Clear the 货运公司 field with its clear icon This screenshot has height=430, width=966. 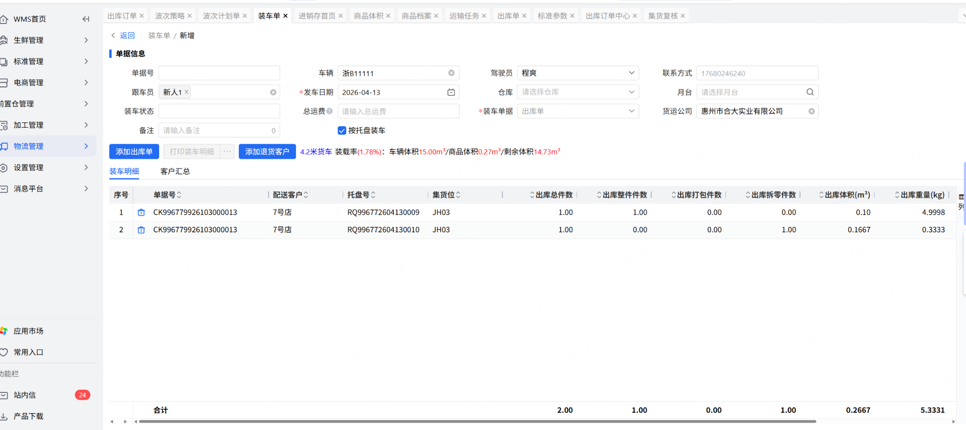[811, 111]
